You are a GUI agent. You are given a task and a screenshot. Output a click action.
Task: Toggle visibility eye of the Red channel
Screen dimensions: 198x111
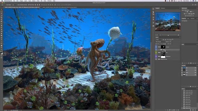pos(182,70)
